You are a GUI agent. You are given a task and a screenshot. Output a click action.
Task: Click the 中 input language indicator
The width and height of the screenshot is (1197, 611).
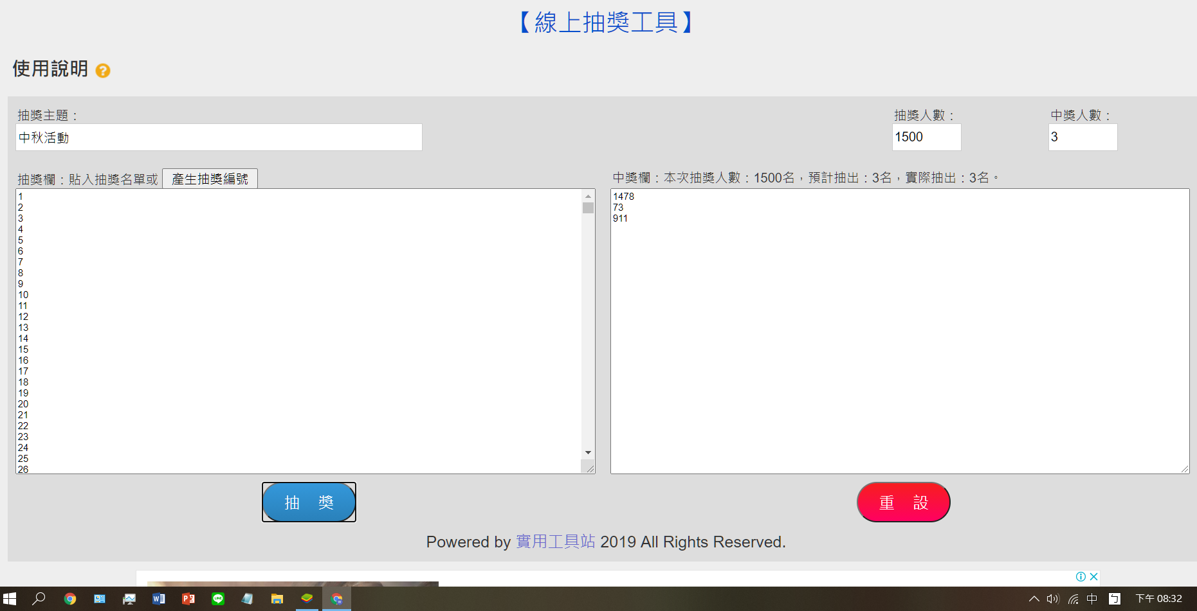[1092, 599]
